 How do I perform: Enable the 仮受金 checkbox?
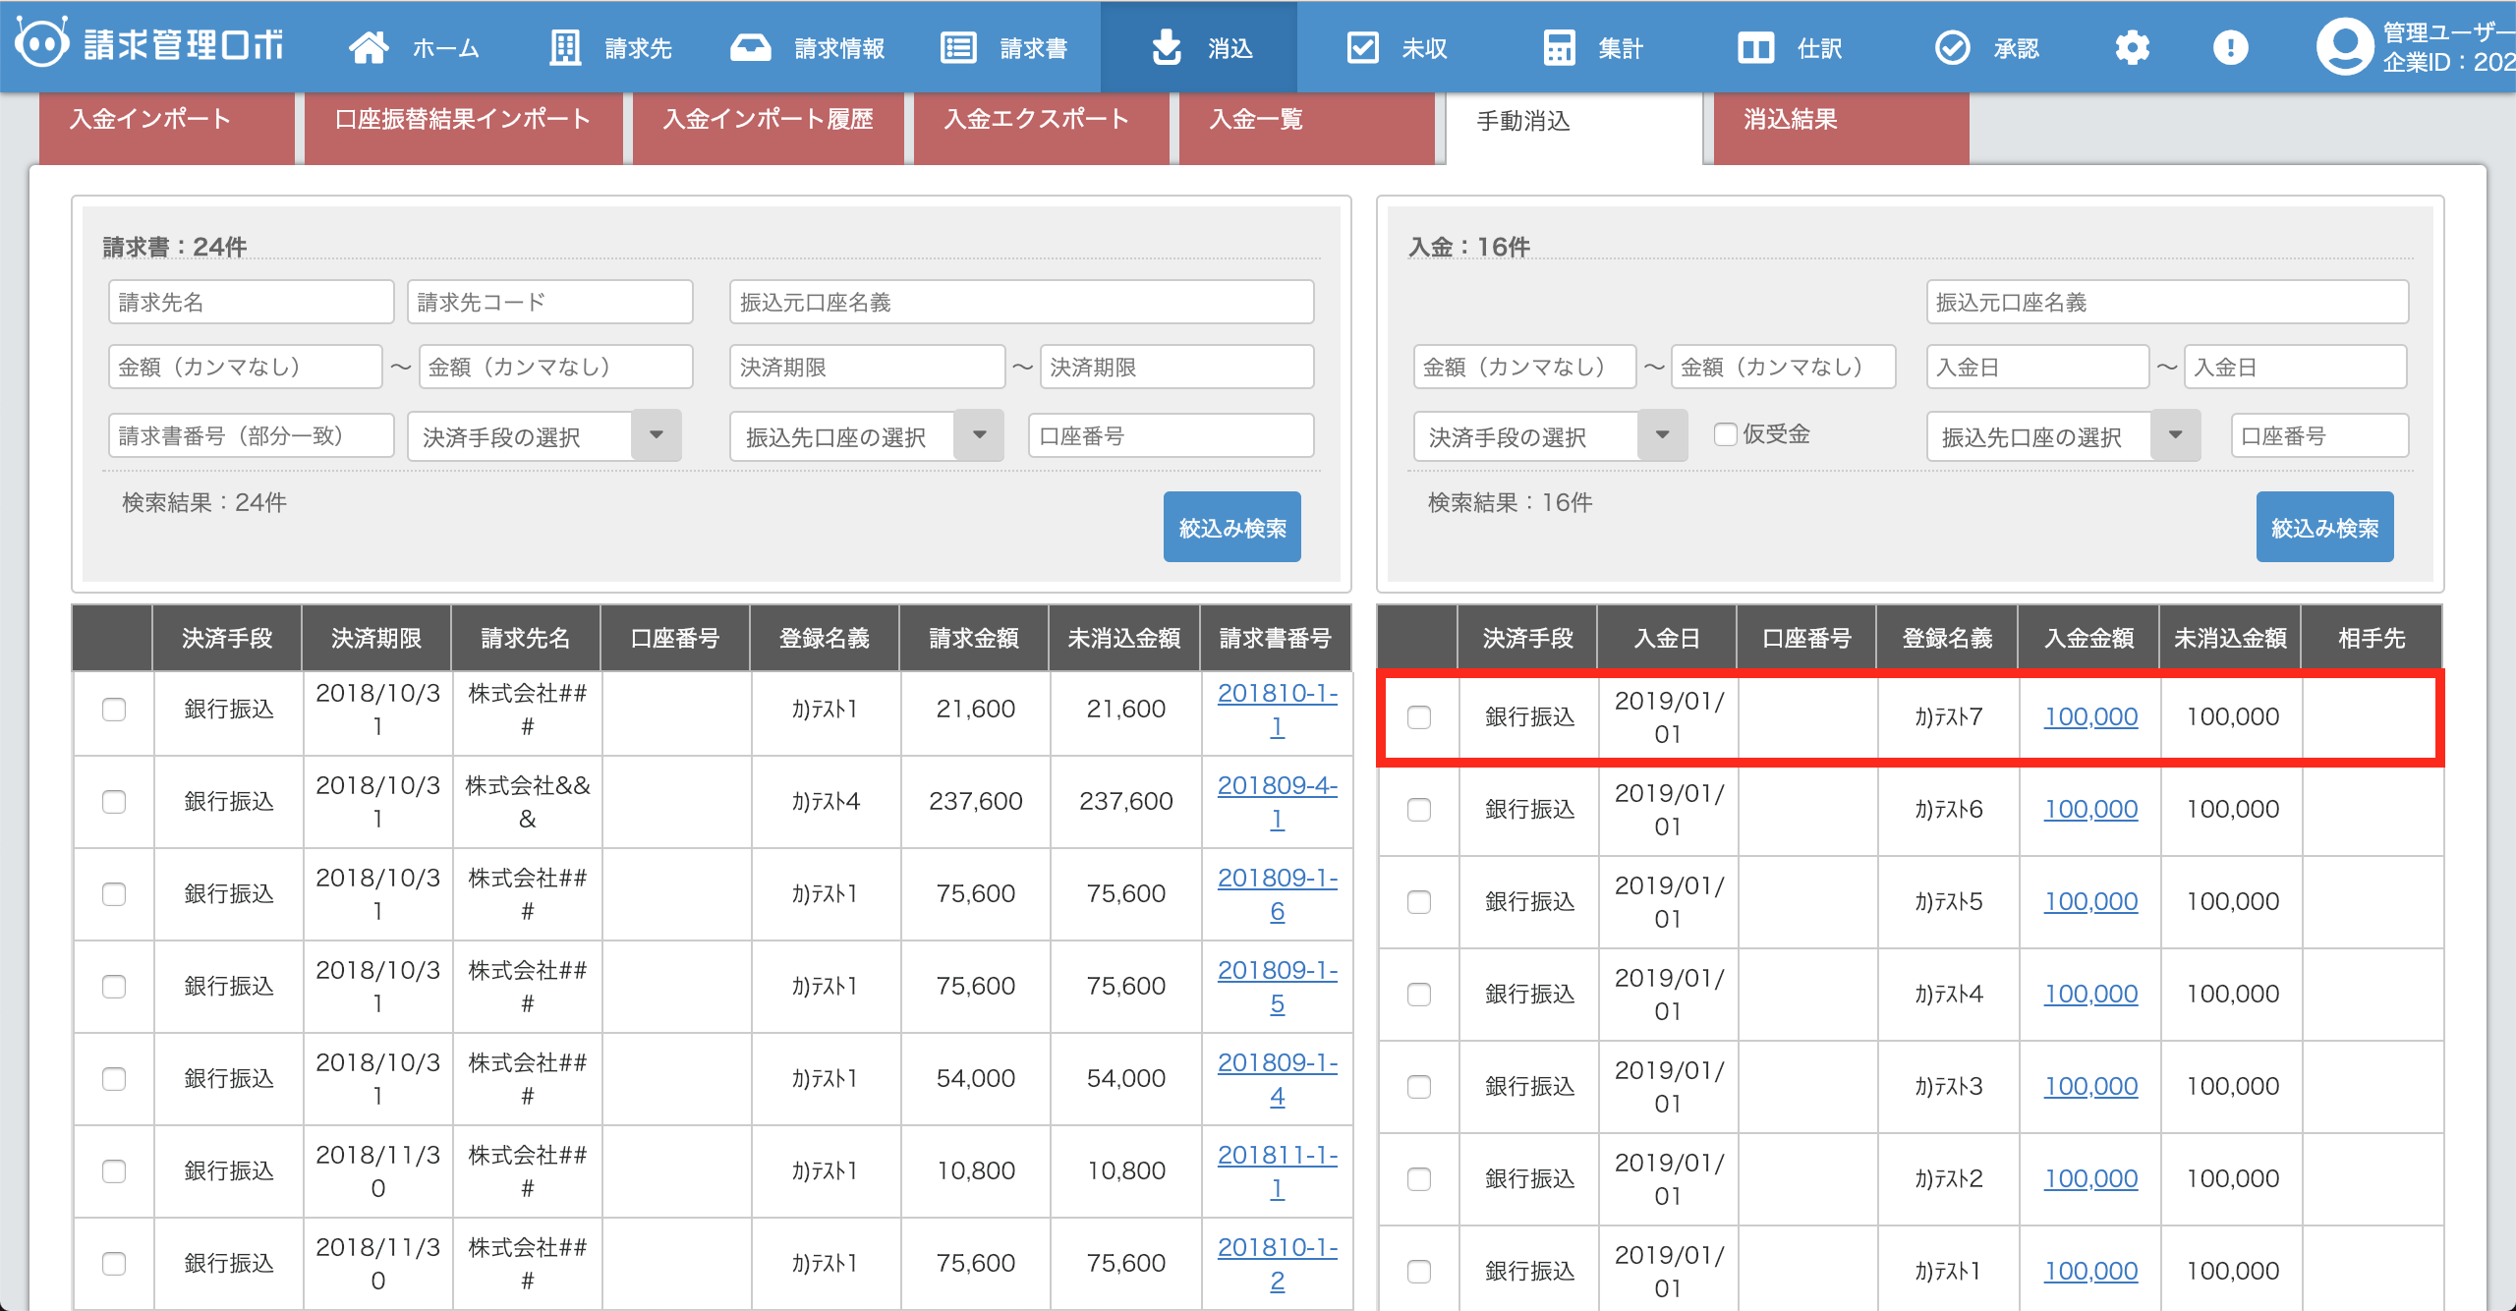coord(1725,434)
